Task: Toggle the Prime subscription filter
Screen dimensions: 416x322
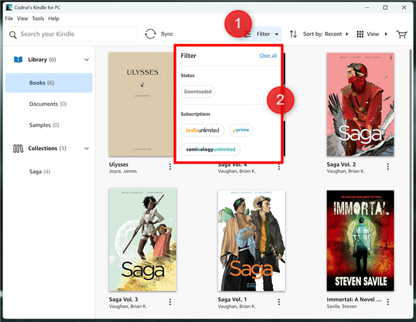Action: tap(241, 130)
